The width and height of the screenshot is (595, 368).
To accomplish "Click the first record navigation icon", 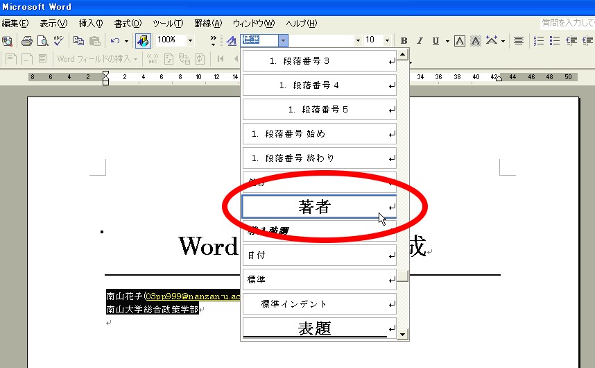I will pos(221,59).
